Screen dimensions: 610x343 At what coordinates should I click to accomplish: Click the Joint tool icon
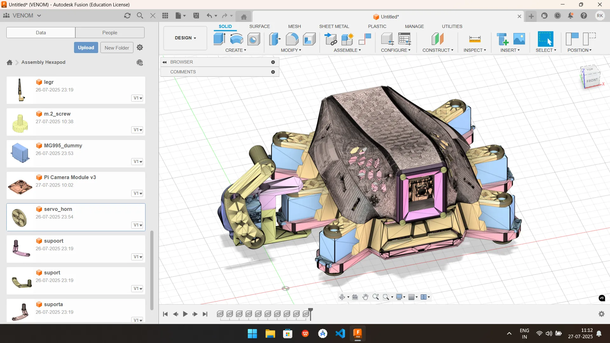pos(365,39)
